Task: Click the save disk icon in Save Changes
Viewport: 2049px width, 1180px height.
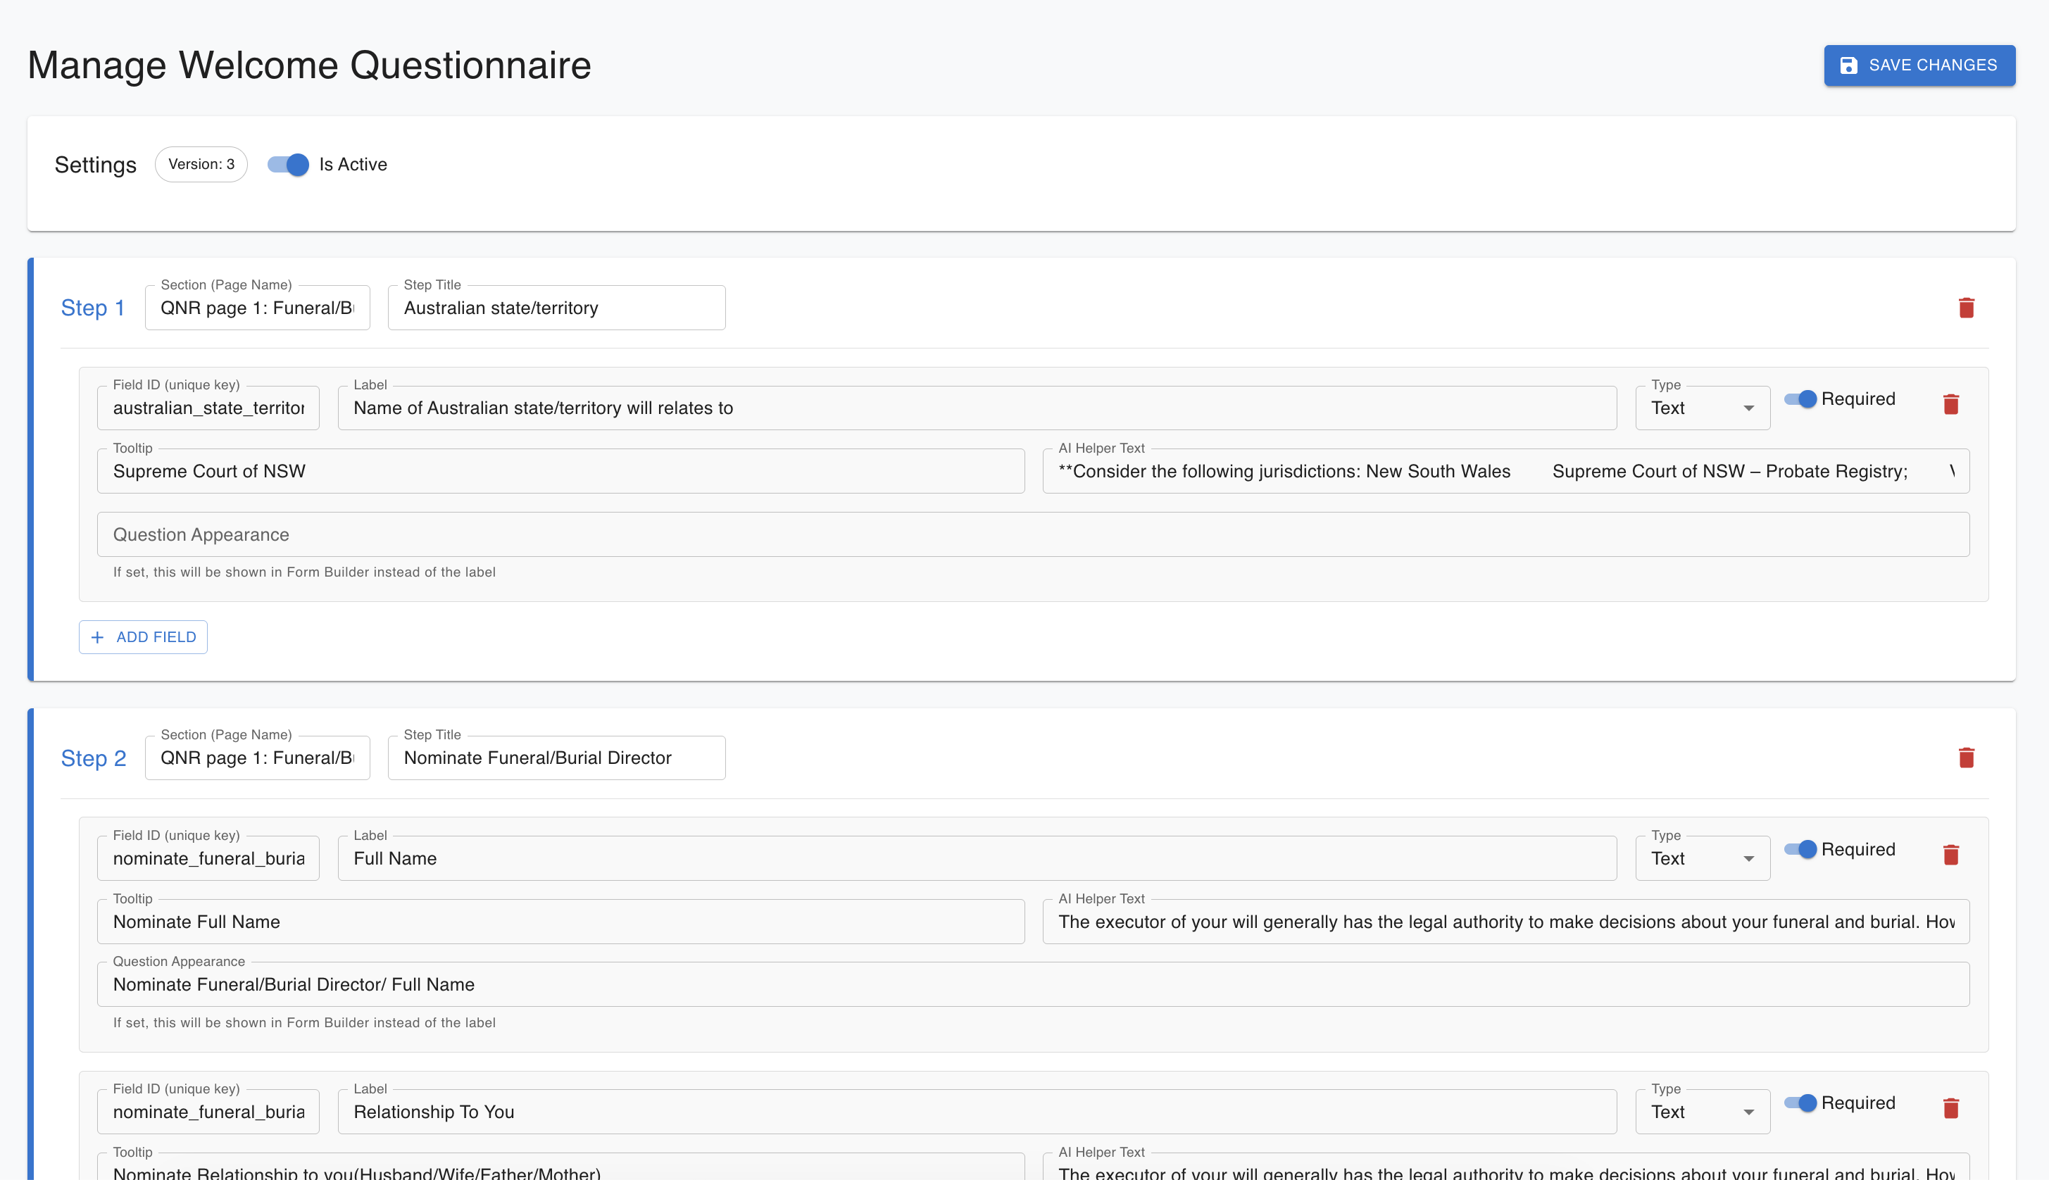Action: [x=1849, y=65]
